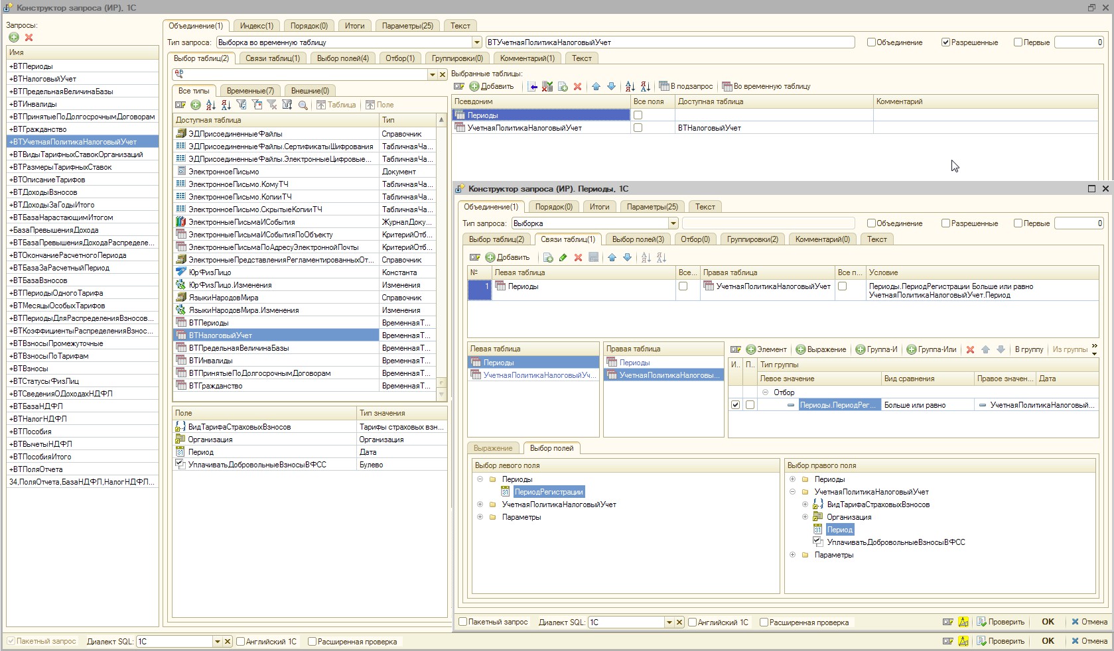Open Выбор полей(3) tab in Периоды window
The height and width of the screenshot is (651, 1114).
coord(638,239)
